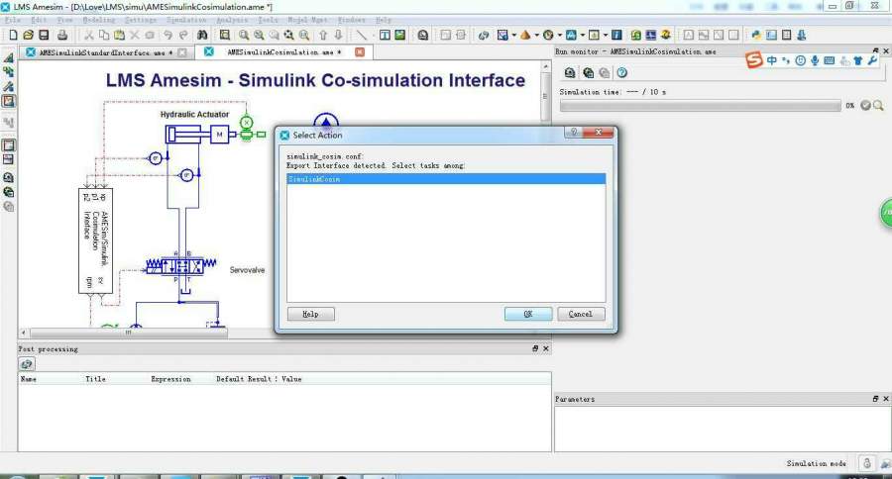Insert an image into the sketch
The height and width of the screenshot is (479, 892).
point(400,36)
